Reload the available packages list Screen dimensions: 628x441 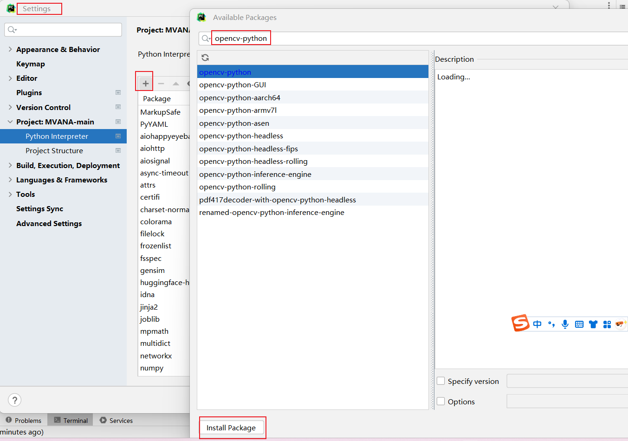point(205,57)
